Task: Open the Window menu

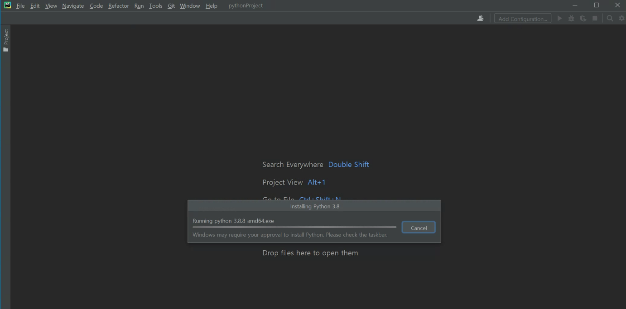Action: point(190,6)
